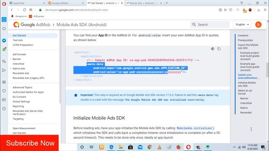Click the Search field in AdMob header
This screenshot has width=269, height=151.
(x=210, y=25)
